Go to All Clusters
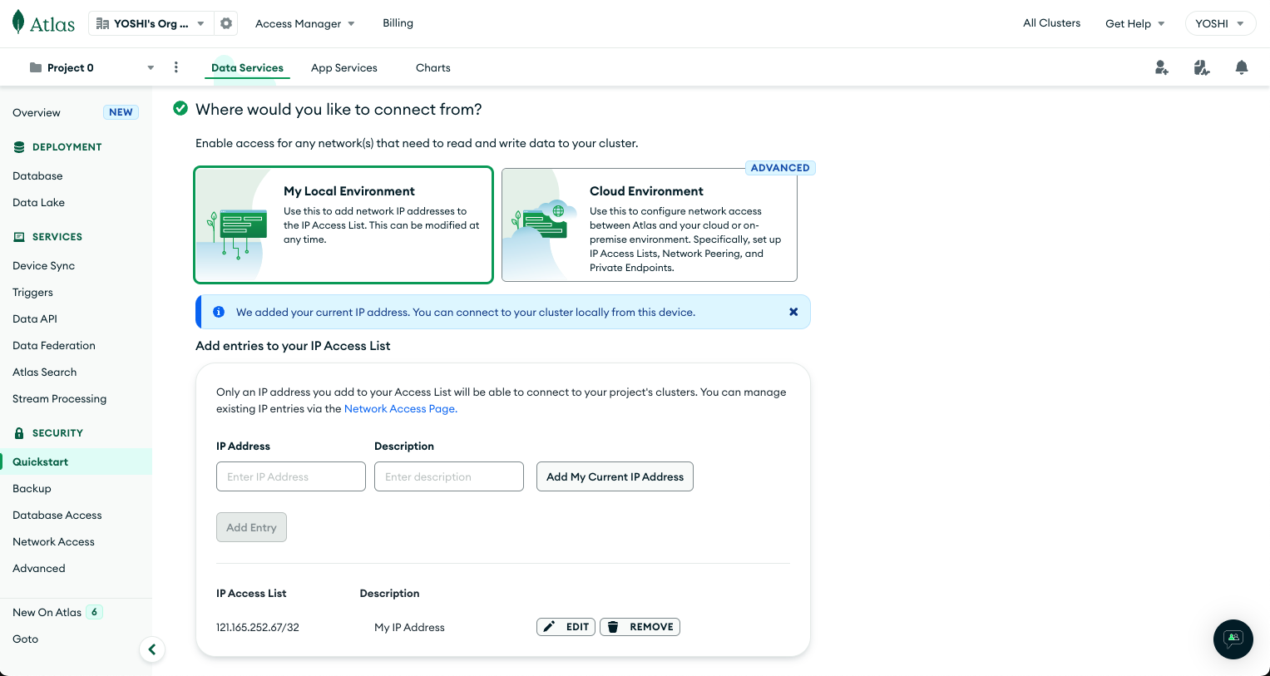Viewport: 1270px width, 676px height. [x=1051, y=22]
